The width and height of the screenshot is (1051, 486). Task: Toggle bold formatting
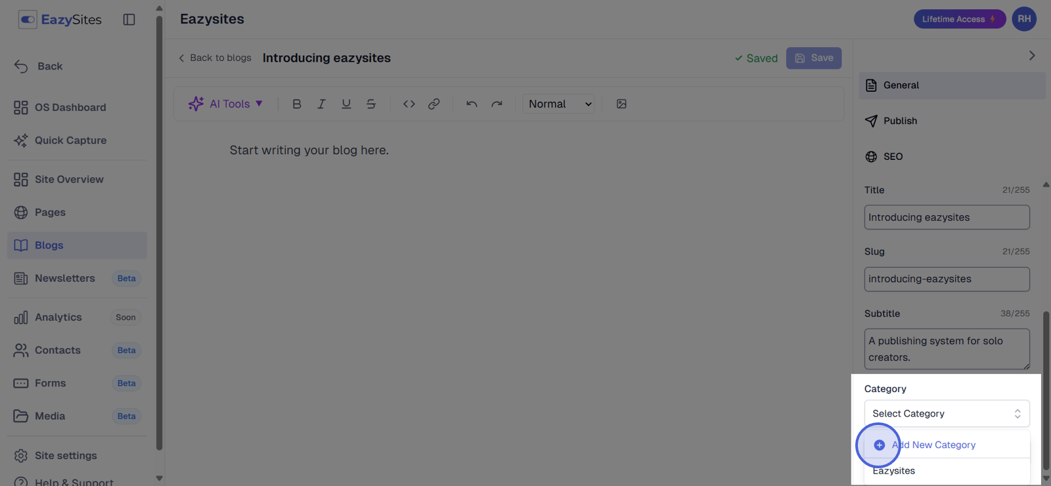(x=297, y=104)
